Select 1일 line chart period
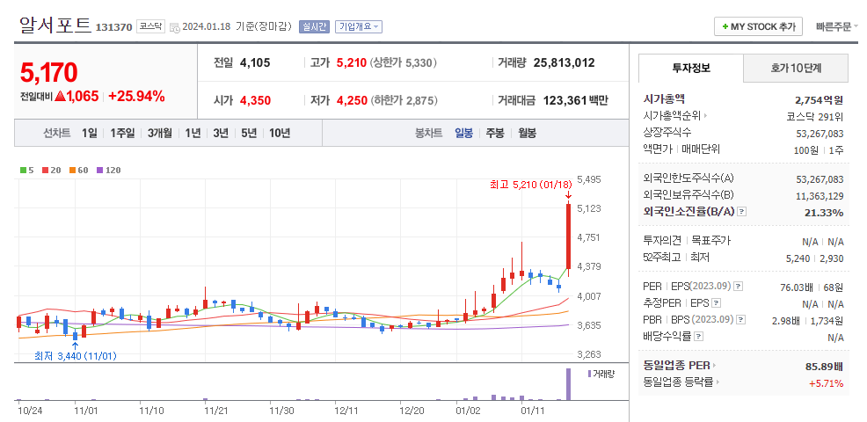Image resolution: width=867 pixels, height=422 pixels. tap(89, 134)
